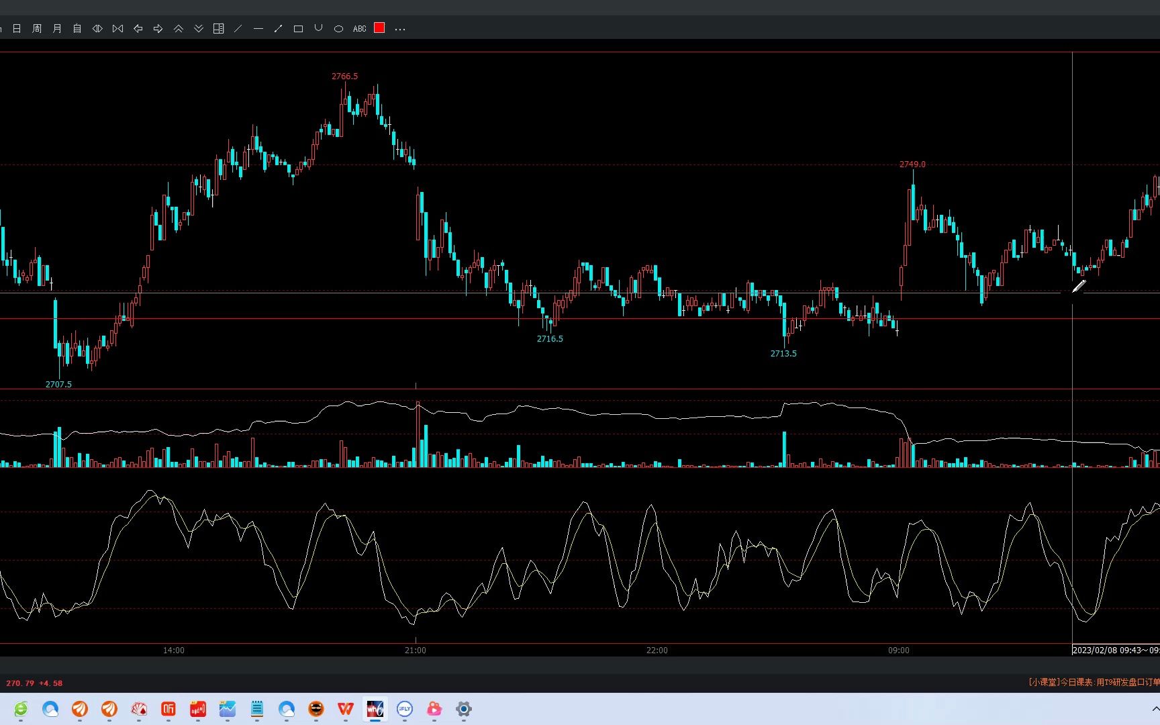Screen dimensions: 1160x725
Task: Click the 270.79 +4.58 status bar quote
Action: (x=34, y=683)
